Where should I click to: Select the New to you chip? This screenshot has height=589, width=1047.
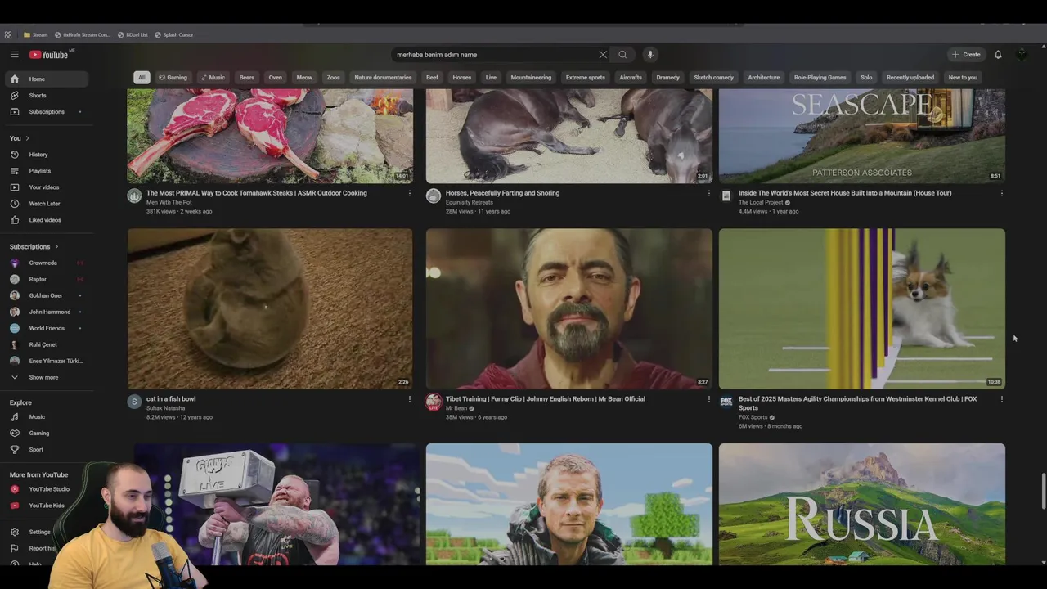tap(963, 78)
